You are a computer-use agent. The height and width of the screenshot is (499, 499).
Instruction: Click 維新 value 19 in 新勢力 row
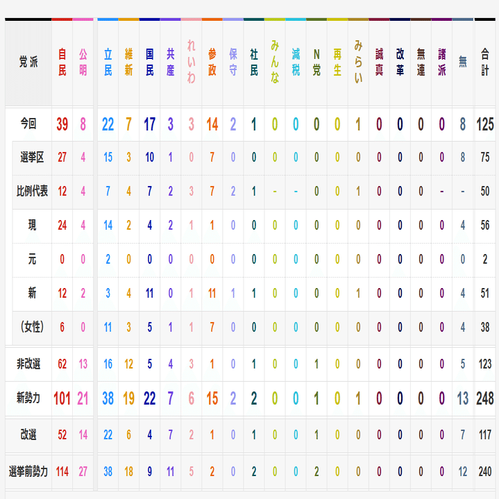[128, 398]
